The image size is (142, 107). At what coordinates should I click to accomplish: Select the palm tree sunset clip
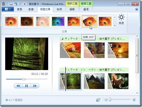pyautogui.click(x=118, y=50)
